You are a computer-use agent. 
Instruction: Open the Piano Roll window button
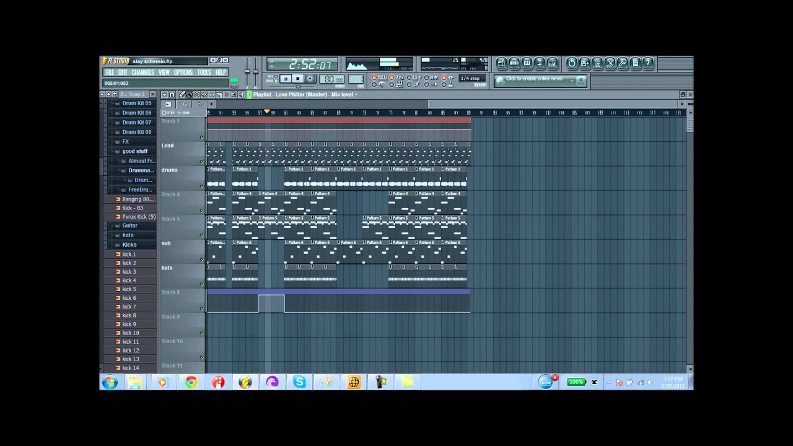tap(527, 63)
